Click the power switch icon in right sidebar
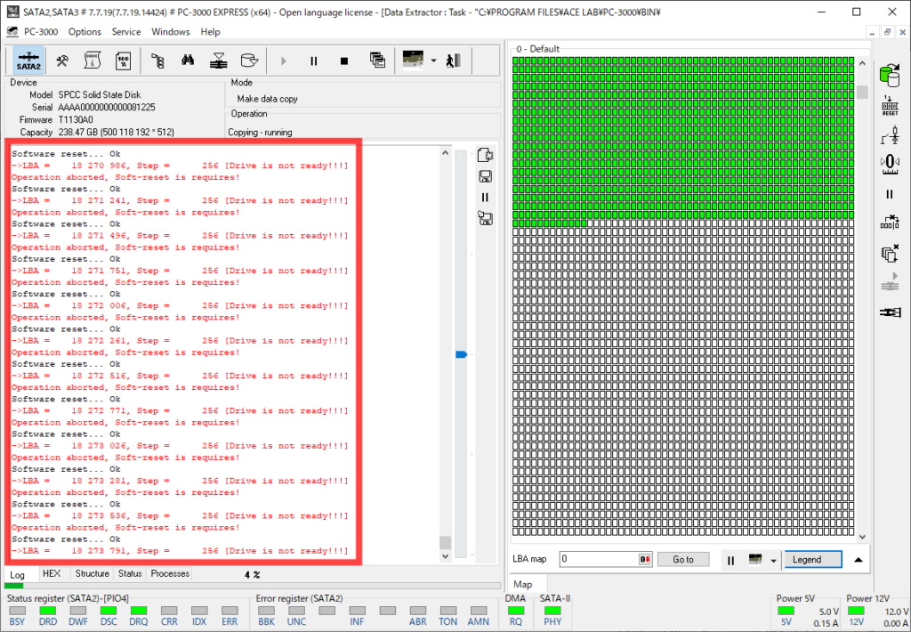The width and height of the screenshot is (911, 632). (x=890, y=135)
